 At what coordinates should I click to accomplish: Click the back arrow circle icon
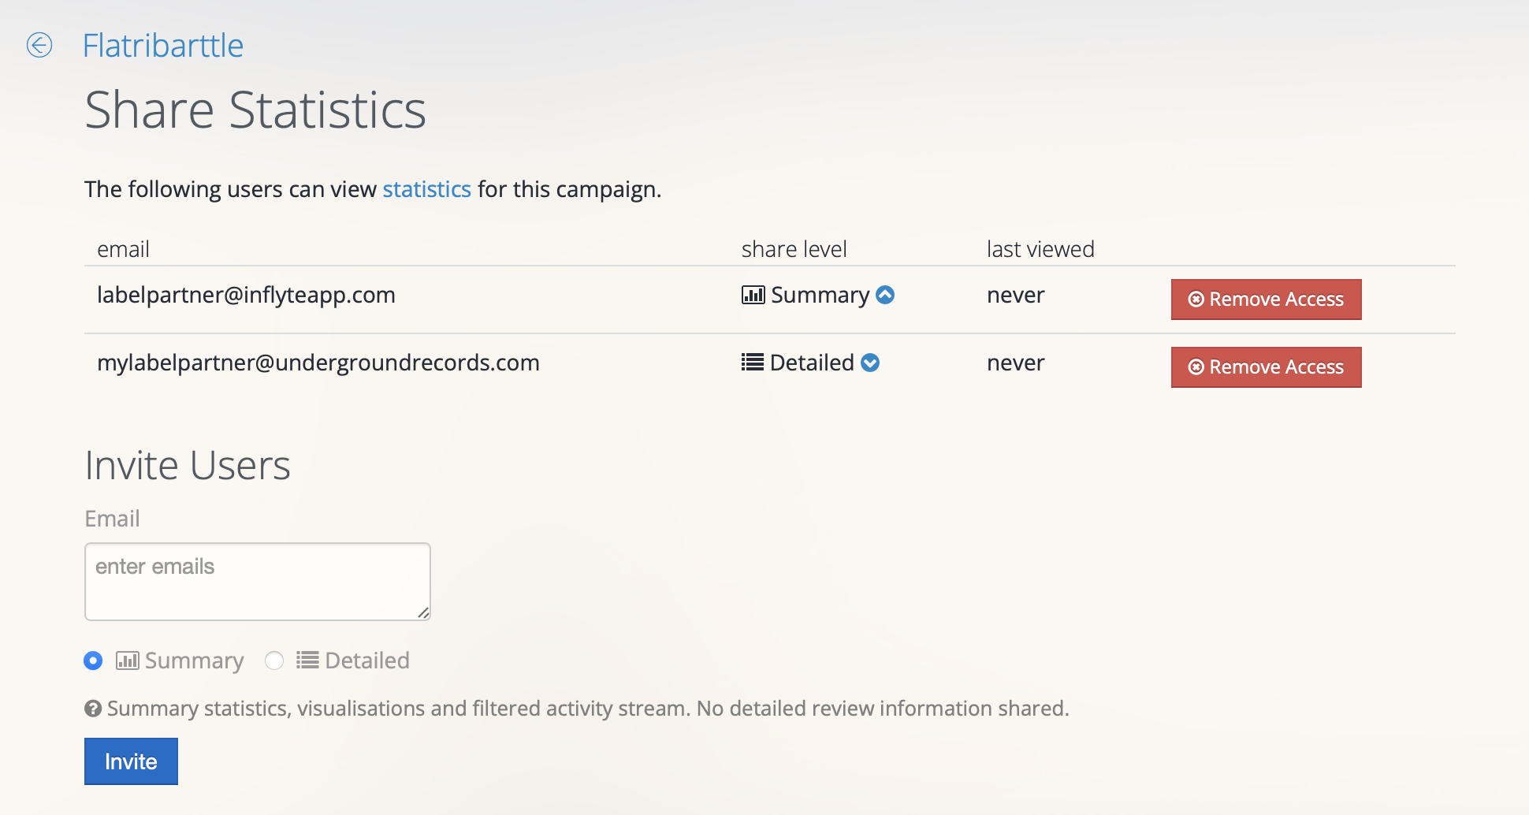coord(39,45)
